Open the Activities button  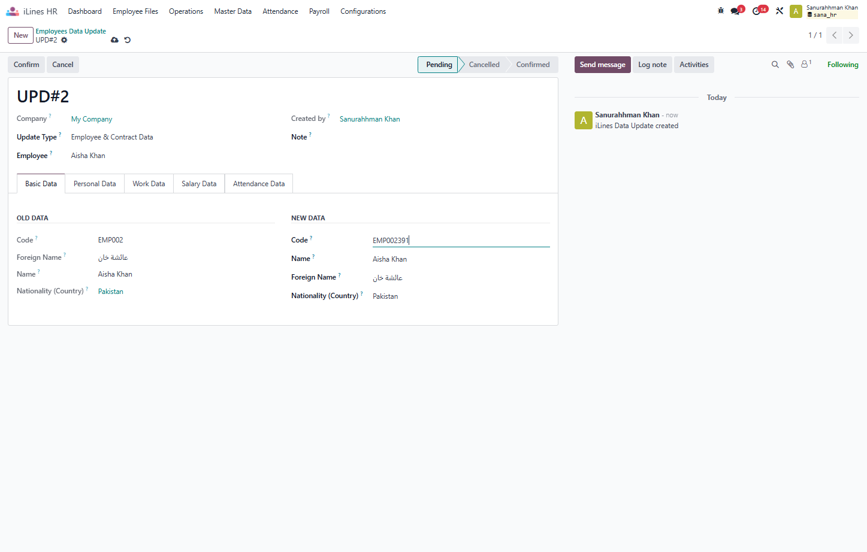tap(694, 65)
